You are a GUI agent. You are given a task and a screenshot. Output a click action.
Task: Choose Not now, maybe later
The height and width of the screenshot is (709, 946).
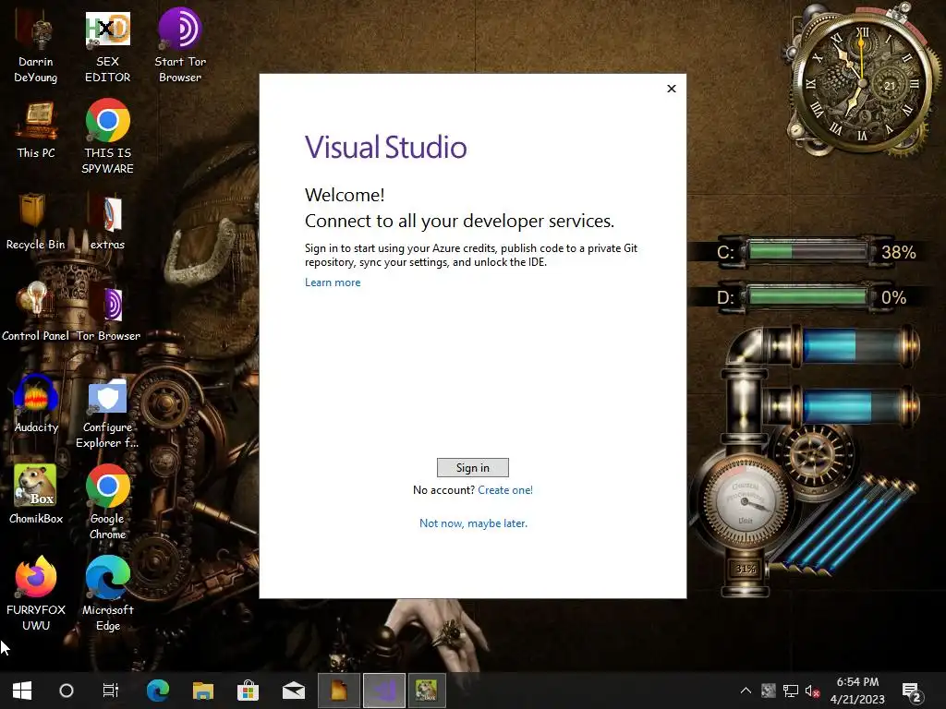click(x=473, y=523)
